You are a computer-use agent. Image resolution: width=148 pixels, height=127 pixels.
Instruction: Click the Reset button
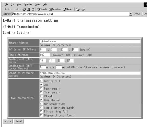[19, 121]
